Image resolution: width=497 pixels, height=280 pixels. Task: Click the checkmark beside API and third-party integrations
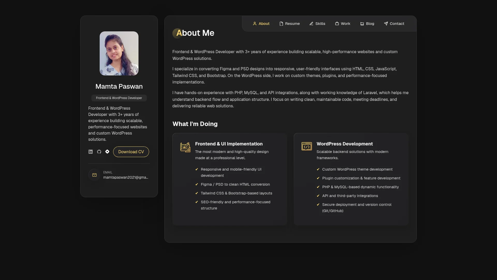coord(318,196)
